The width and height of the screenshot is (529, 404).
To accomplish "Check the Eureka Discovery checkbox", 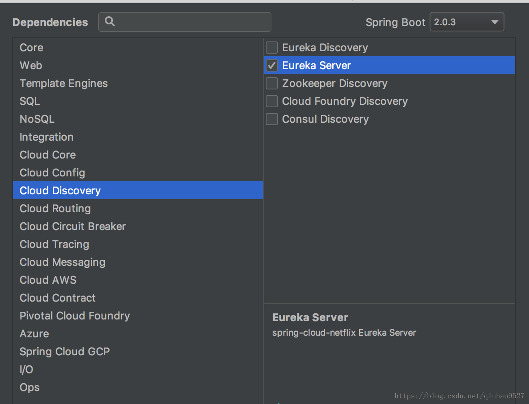I will [272, 48].
